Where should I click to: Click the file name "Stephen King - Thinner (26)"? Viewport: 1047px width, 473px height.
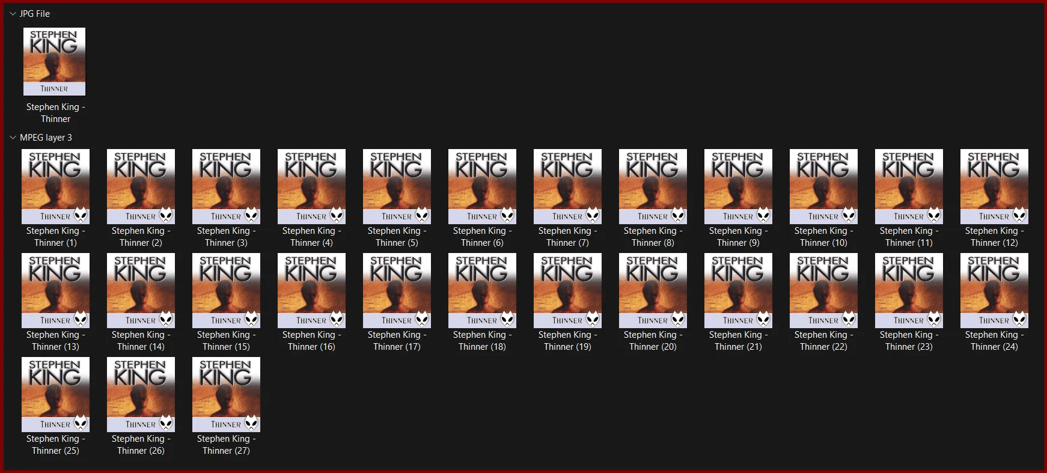click(141, 445)
